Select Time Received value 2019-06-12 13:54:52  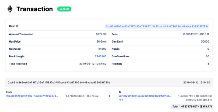93,64
